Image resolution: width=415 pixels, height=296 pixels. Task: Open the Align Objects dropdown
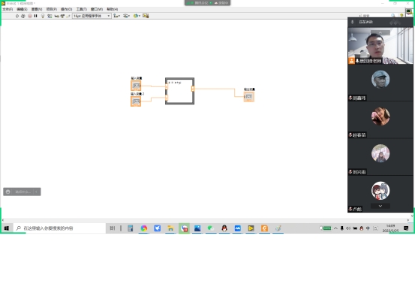click(116, 16)
